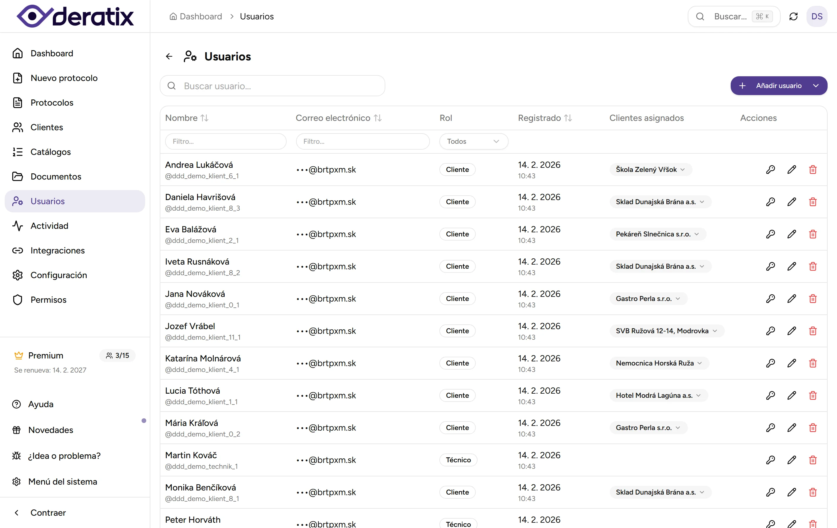Click the key icon for Andrea Lukáčová
This screenshot has width=837, height=528.
point(770,170)
